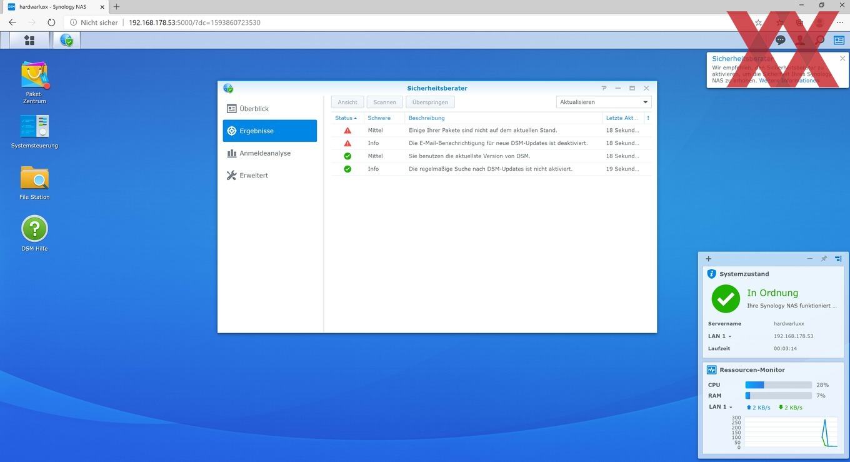Viewport: 850px width, 462px height.
Task: Click the browser address bar
Action: tap(406, 23)
